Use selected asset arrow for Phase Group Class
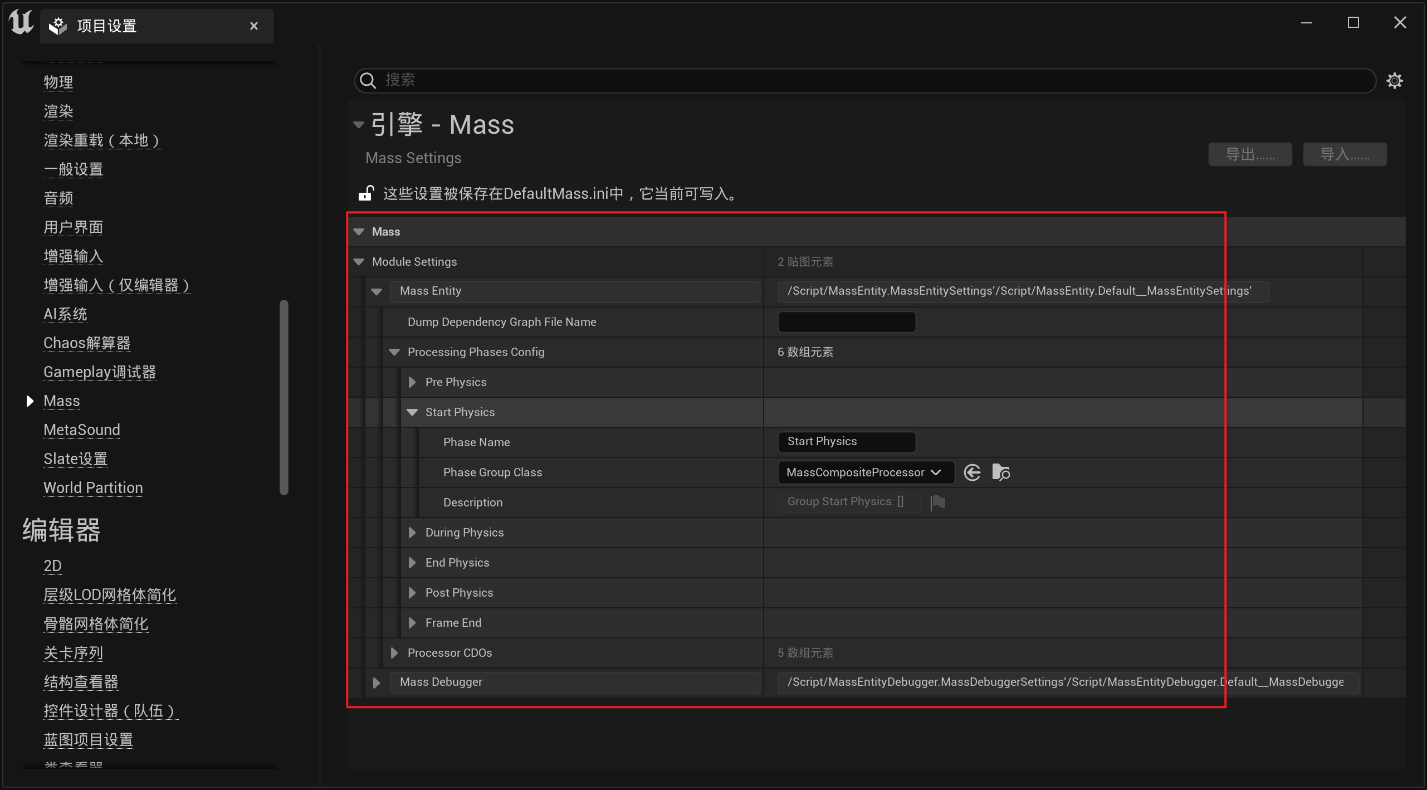Image resolution: width=1427 pixels, height=790 pixels. (972, 472)
